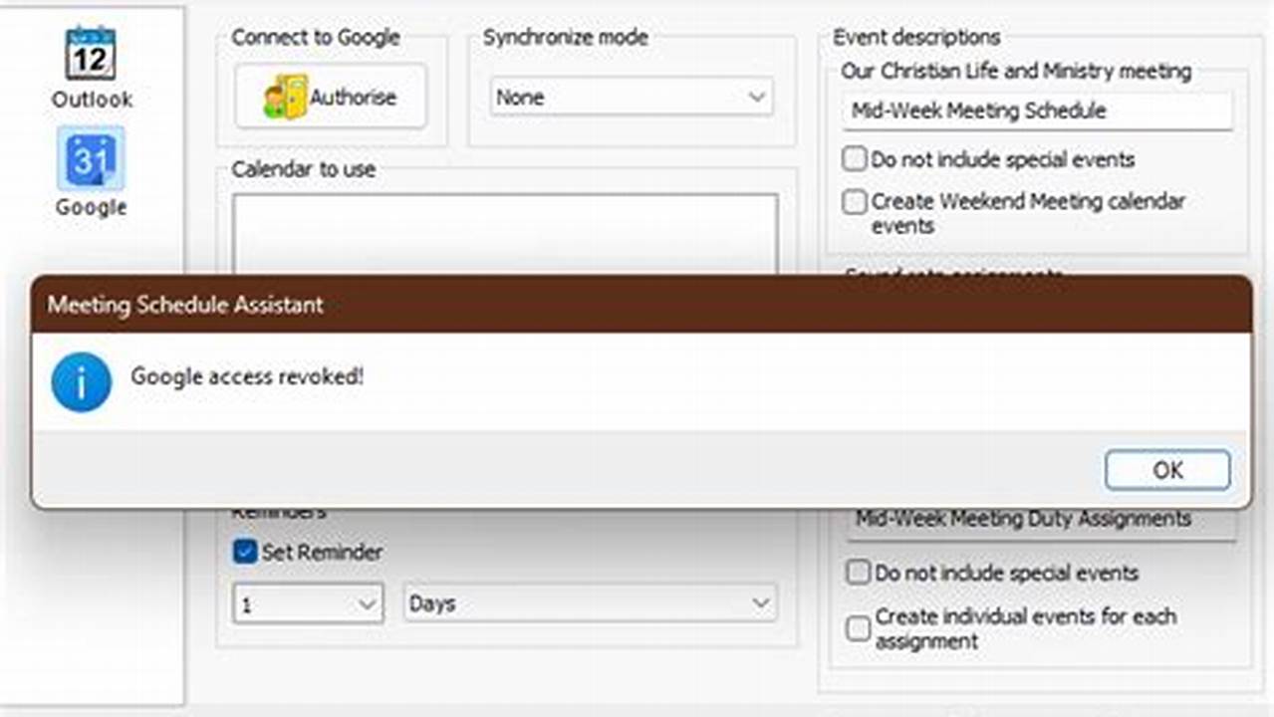Click the blue information icon in the dialog
1274x717 pixels.
click(81, 382)
